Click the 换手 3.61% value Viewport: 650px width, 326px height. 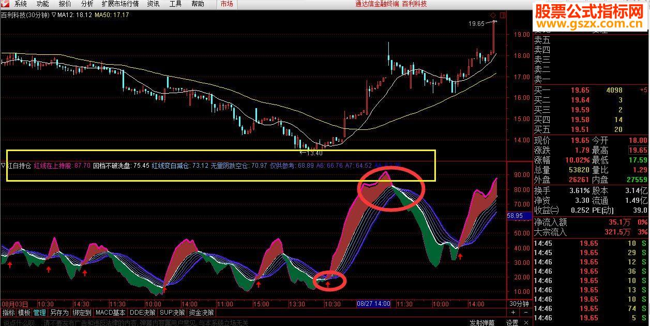pyautogui.click(x=580, y=190)
